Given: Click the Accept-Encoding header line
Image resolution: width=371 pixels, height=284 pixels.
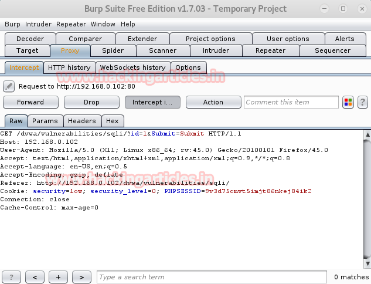Looking at the screenshot, I should tap(62, 175).
